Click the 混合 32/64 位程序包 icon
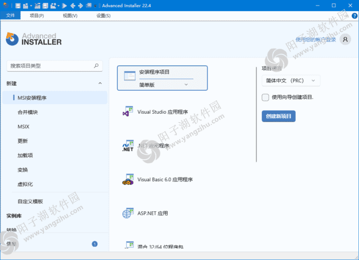 pyautogui.click(x=130, y=245)
